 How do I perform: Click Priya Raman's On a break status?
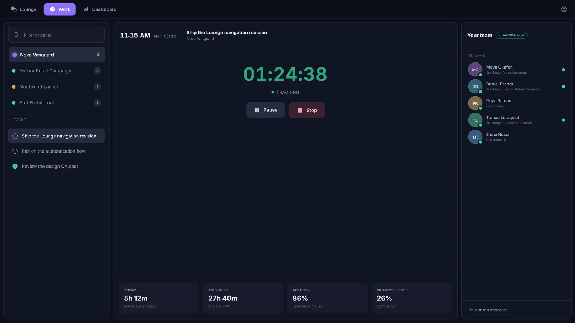click(x=495, y=106)
